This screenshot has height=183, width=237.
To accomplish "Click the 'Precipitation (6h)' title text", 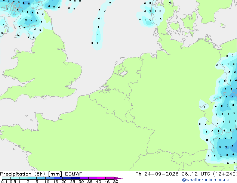I will point(22,174).
